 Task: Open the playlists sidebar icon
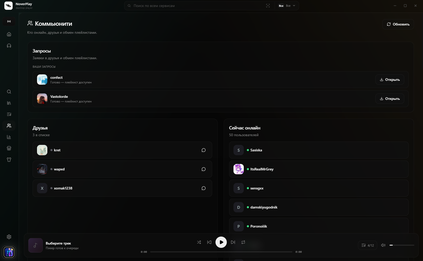click(x=9, y=114)
